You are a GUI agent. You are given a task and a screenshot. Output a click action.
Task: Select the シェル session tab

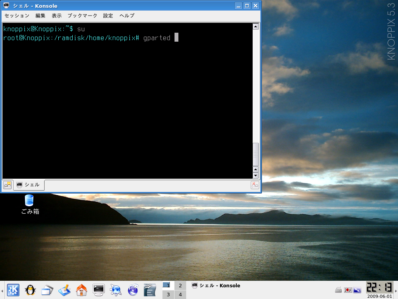(x=29, y=185)
